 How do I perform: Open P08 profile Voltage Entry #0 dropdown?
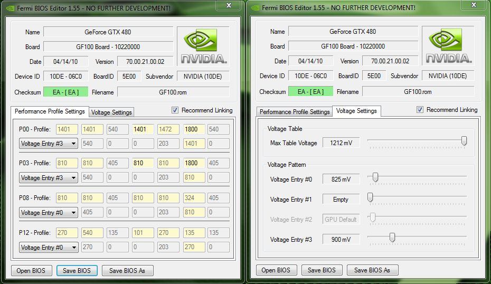49,213
